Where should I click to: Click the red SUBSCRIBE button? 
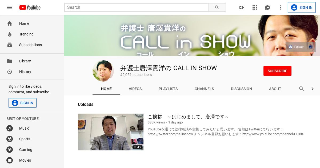pyautogui.click(x=277, y=71)
